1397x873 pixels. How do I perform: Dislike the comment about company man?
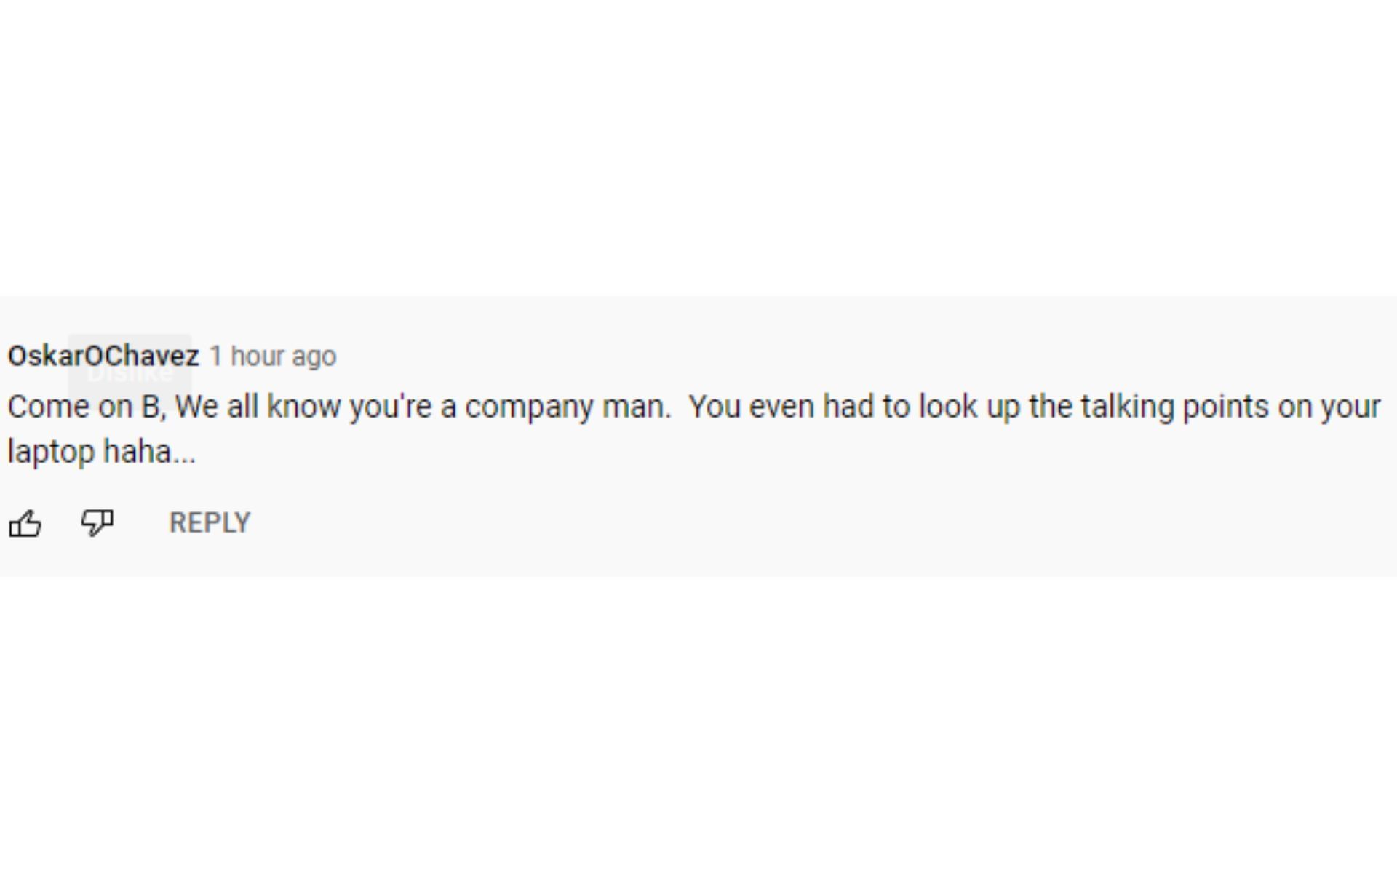[x=97, y=522]
